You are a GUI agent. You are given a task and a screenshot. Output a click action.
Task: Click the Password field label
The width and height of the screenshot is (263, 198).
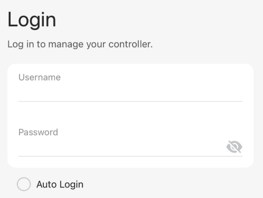click(x=38, y=132)
